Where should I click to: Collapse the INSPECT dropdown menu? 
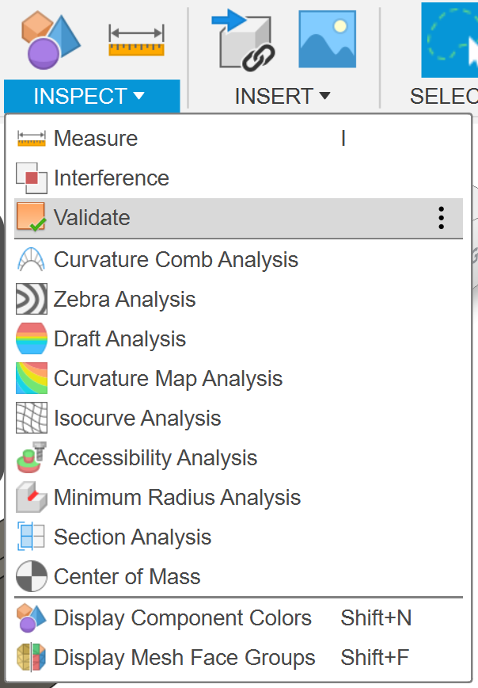(92, 96)
